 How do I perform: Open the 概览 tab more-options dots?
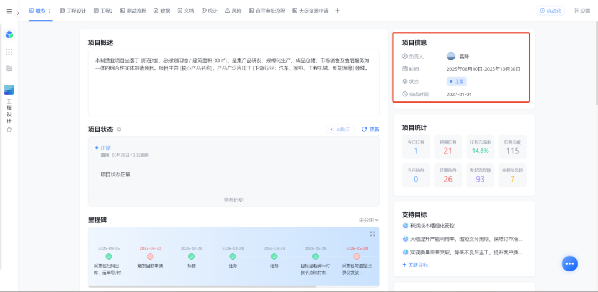(x=50, y=11)
